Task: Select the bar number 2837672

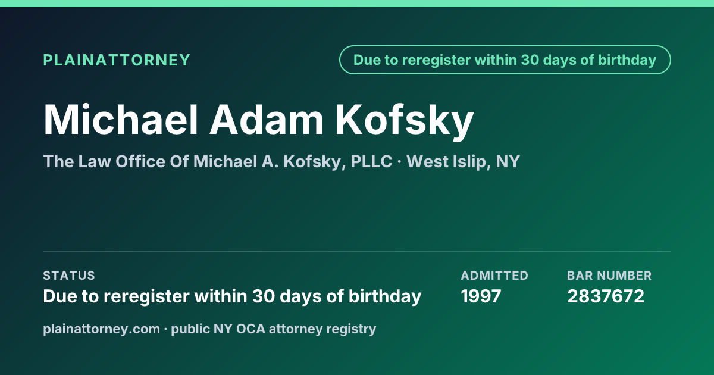Action: pyautogui.click(x=606, y=296)
